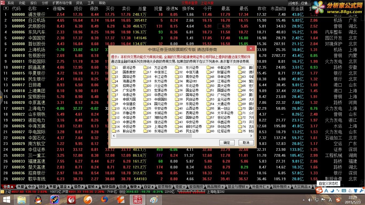Screen dimensions: 365x205
Task: Open Sogou soft keyboard icon
Action: pos(344,190)
